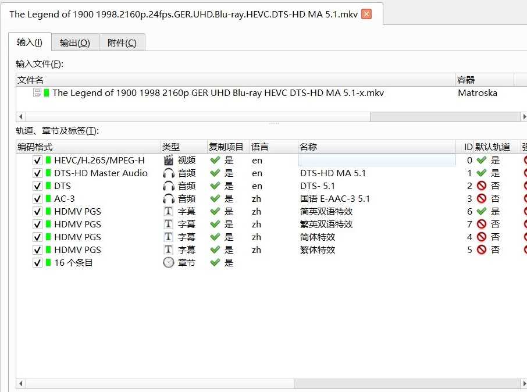Click the en language cell of HEVC row
Screen dimensions: 527x392
coord(257,161)
